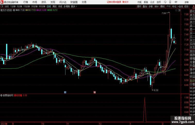The image size is (195, 125).
Task: Switch to the 60分钟 period tab
Action: coord(42,6)
